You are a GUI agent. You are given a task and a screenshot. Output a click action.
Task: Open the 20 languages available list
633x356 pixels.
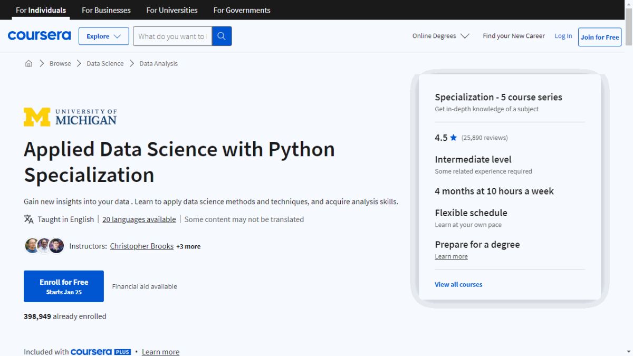(x=139, y=219)
